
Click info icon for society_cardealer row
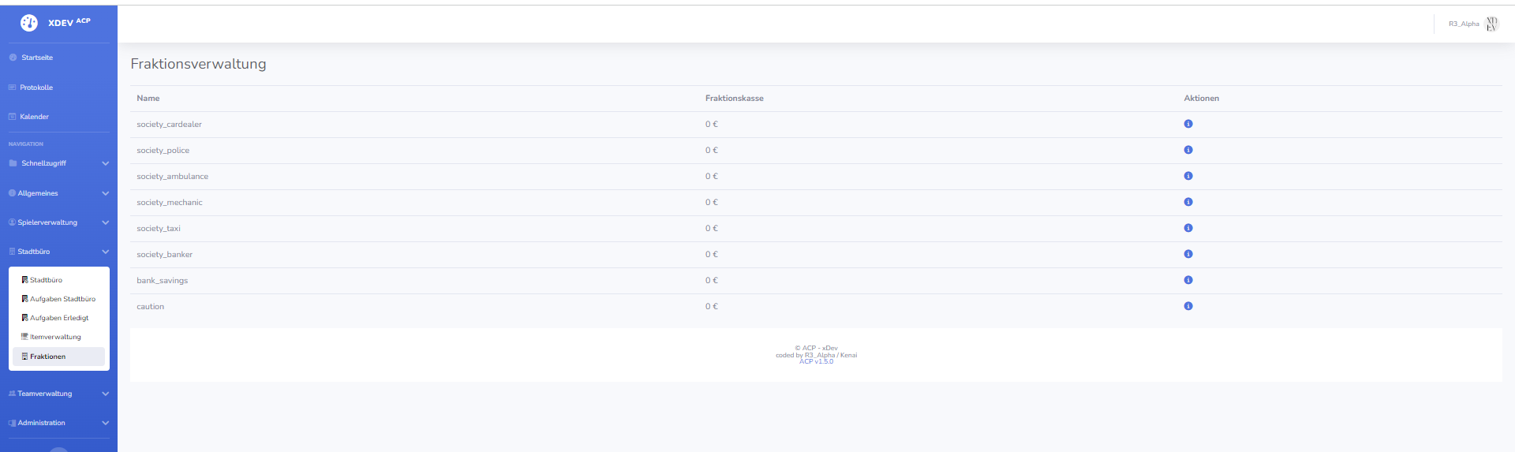(1188, 124)
